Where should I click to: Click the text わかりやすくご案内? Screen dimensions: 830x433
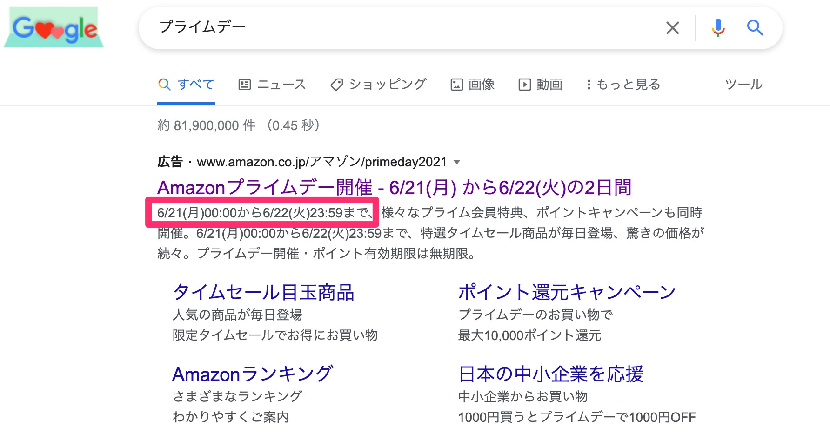[x=231, y=417]
